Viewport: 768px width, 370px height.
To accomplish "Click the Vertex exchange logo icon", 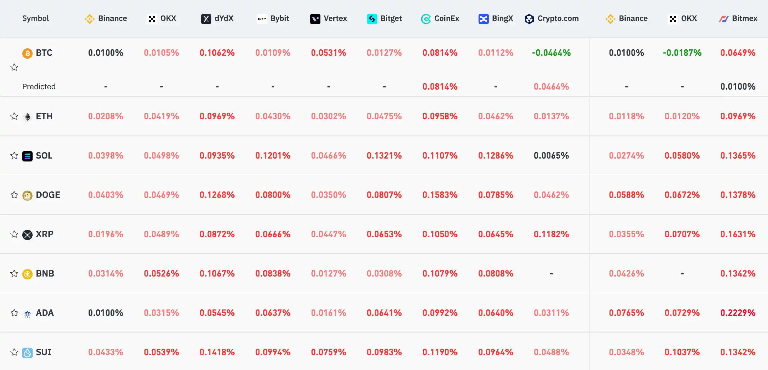I will 315,19.
